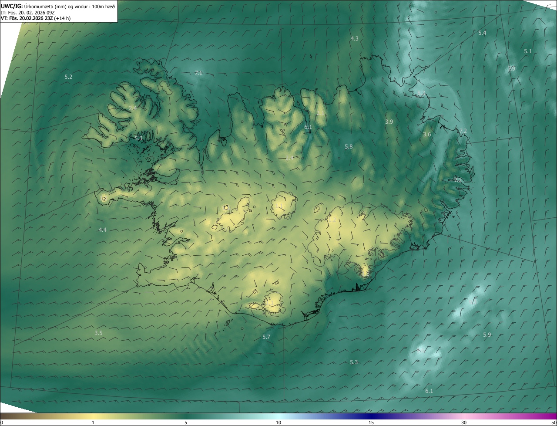Click the color scale label 50
The image size is (557, 426).
(x=554, y=423)
